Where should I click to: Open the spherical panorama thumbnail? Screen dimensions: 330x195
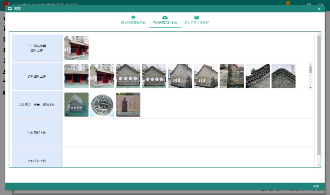[x=102, y=105]
